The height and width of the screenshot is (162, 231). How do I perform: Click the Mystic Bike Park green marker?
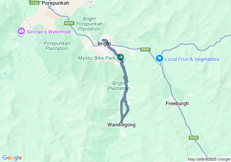[121, 57]
